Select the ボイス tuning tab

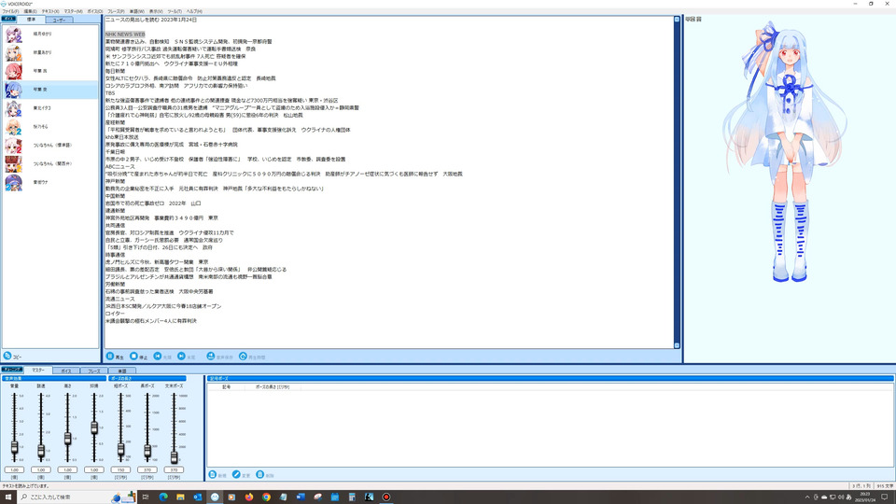[x=66, y=371]
